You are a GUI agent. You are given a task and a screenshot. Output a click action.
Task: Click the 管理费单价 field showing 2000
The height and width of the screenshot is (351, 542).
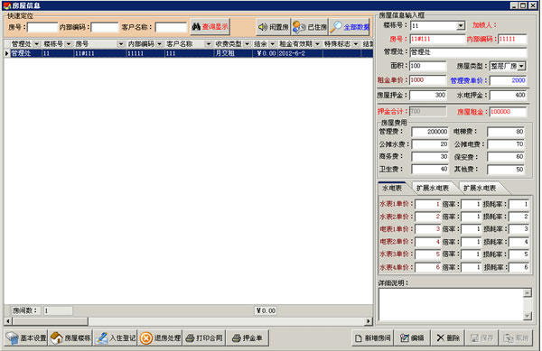pos(508,80)
